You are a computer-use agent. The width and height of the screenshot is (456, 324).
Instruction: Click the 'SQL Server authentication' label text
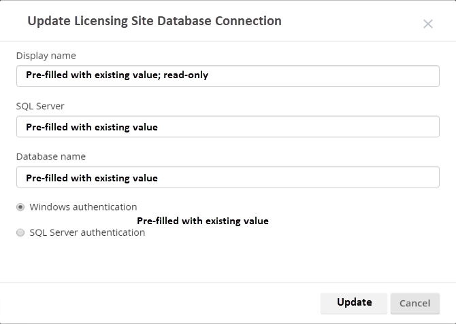click(x=87, y=232)
